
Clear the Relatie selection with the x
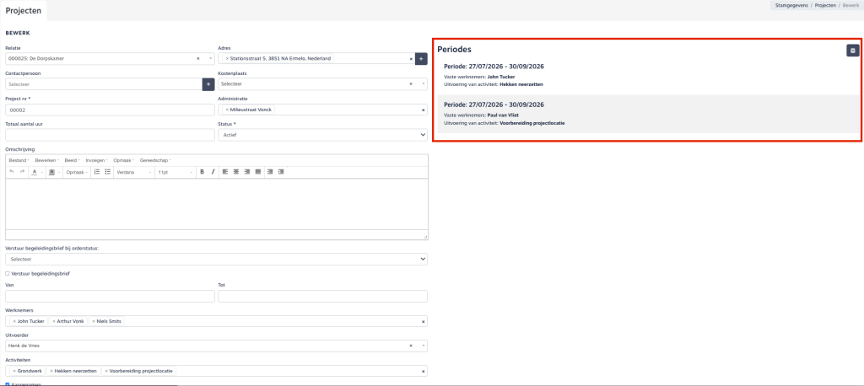(x=197, y=58)
